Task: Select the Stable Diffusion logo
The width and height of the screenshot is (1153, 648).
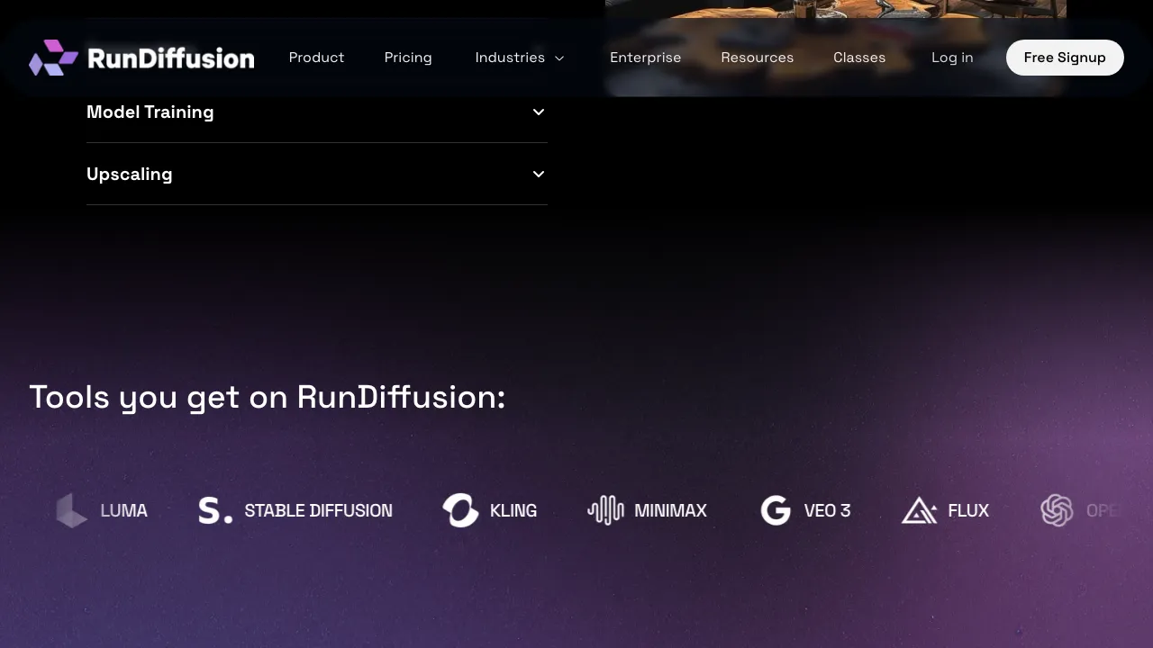Action: pyautogui.click(x=213, y=510)
